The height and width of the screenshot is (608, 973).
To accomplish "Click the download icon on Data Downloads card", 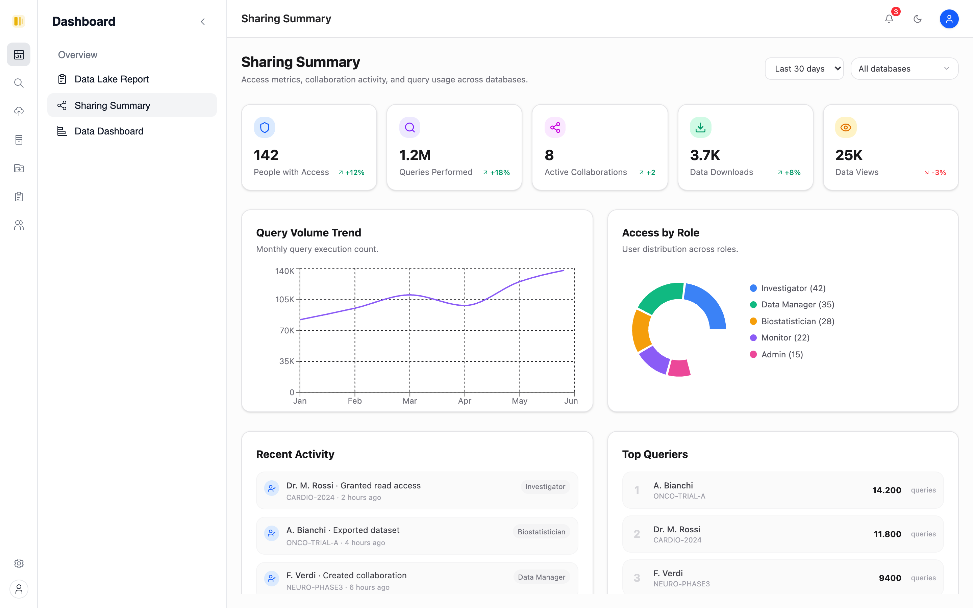I will tap(700, 127).
